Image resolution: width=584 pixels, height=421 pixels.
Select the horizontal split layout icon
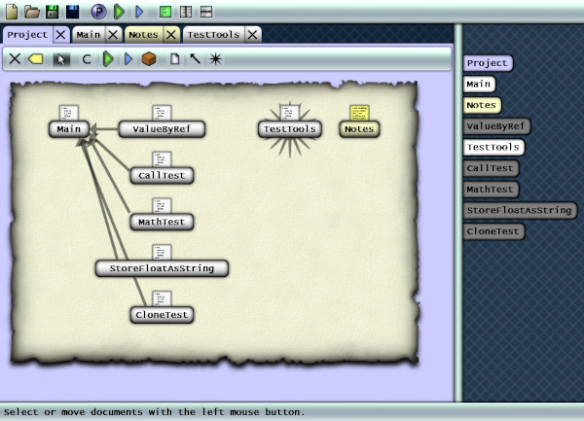206,12
